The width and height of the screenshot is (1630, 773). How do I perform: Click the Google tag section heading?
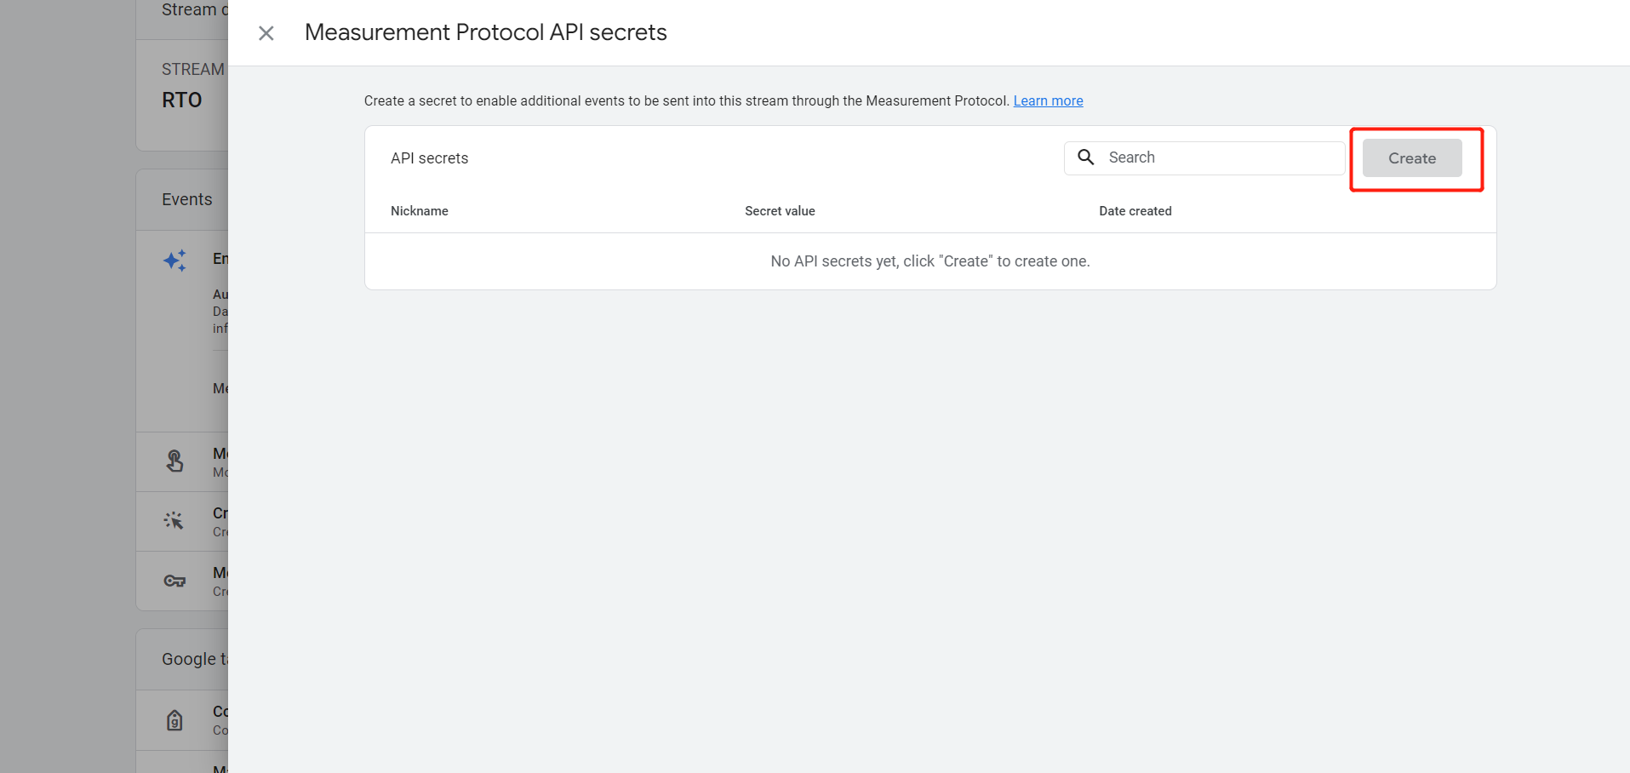(x=195, y=659)
